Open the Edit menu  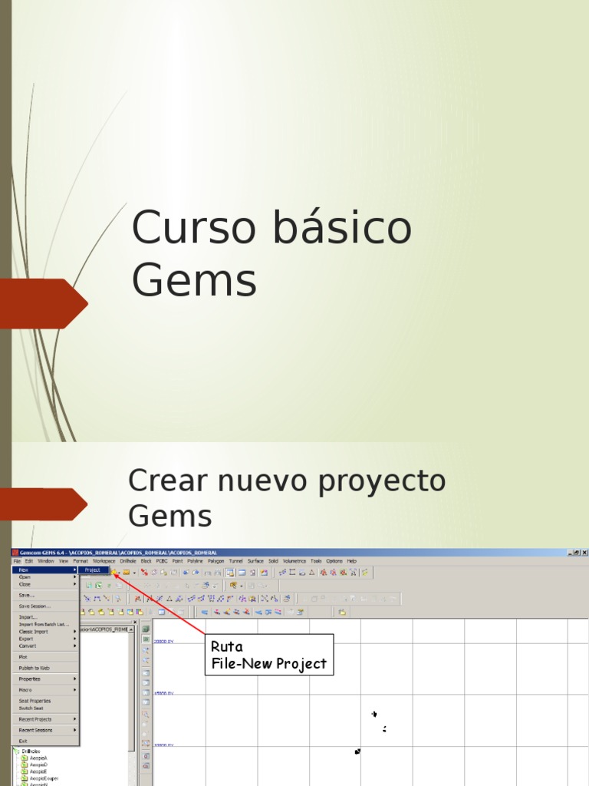pyautogui.click(x=29, y=561)
